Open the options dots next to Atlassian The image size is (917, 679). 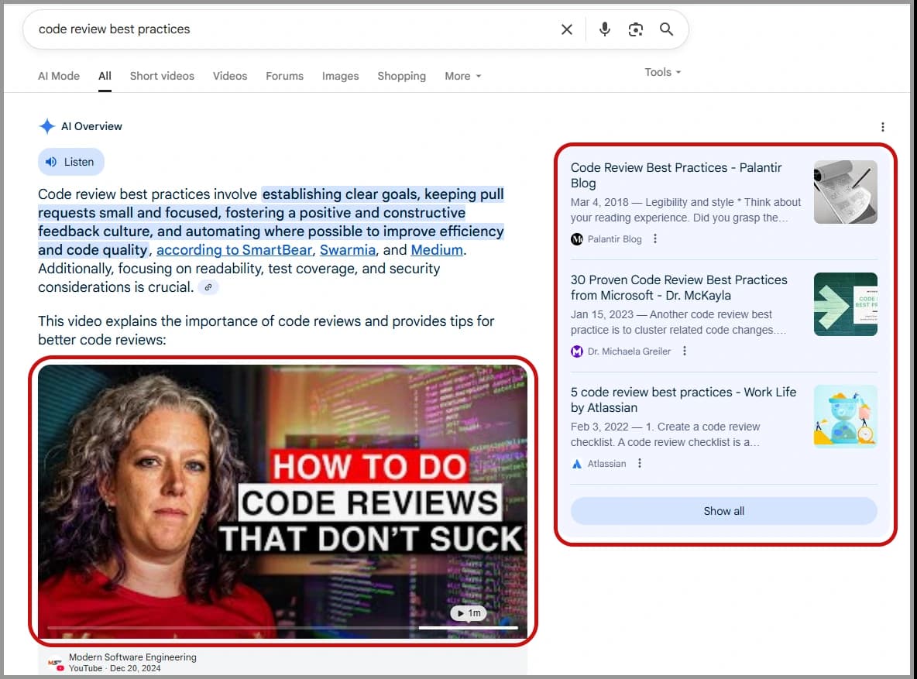[x=640, y=463]
